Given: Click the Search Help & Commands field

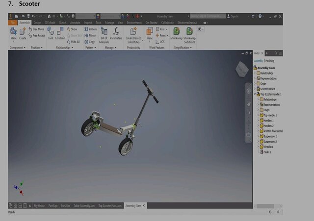Looking at the screenshot, I should pyautogui.click(x=208, y=16).
